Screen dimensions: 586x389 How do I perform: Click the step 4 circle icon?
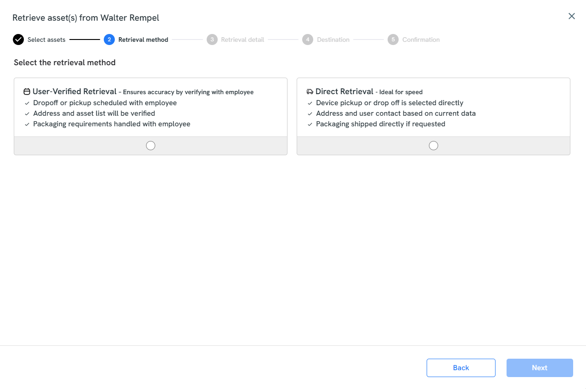pyautogui.click(x=308, y=39)
